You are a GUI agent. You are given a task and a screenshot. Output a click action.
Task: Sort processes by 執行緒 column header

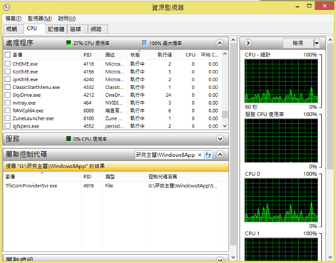163,55
